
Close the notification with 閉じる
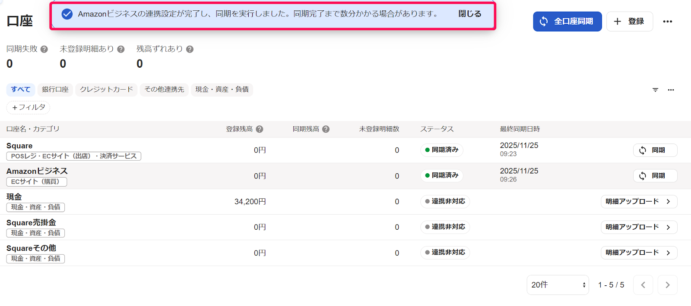pos(469,14)
